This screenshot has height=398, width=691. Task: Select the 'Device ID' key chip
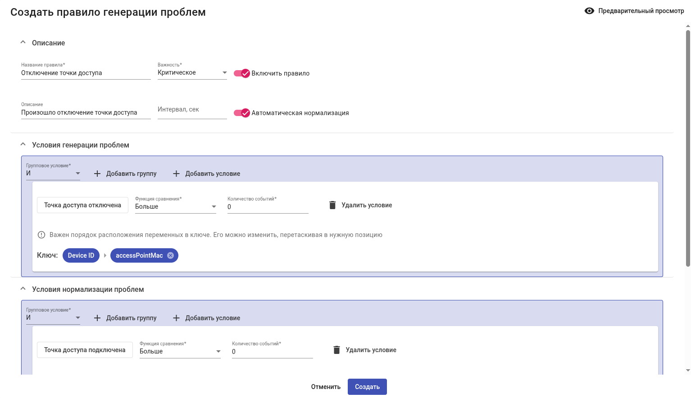point(81,255)
